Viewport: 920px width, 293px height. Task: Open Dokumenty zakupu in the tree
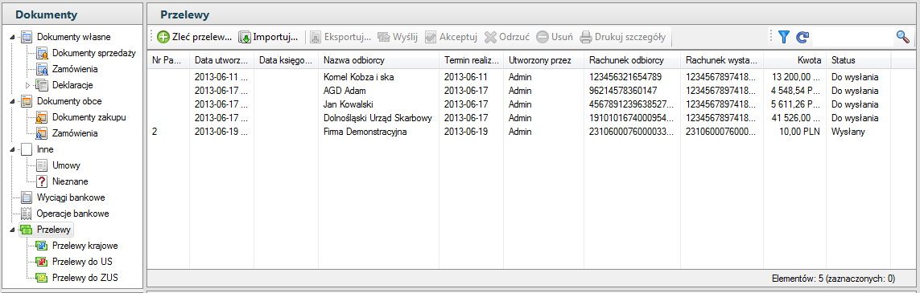89,117
